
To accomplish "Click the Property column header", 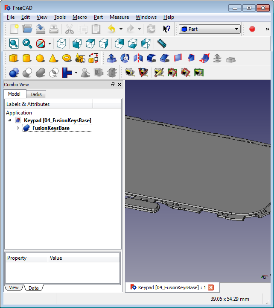I will coord(27,258).
